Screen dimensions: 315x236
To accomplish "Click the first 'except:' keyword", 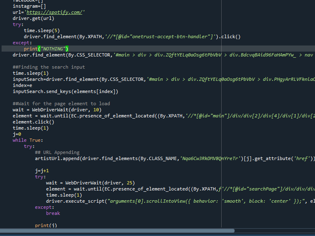I will point(22,43).
